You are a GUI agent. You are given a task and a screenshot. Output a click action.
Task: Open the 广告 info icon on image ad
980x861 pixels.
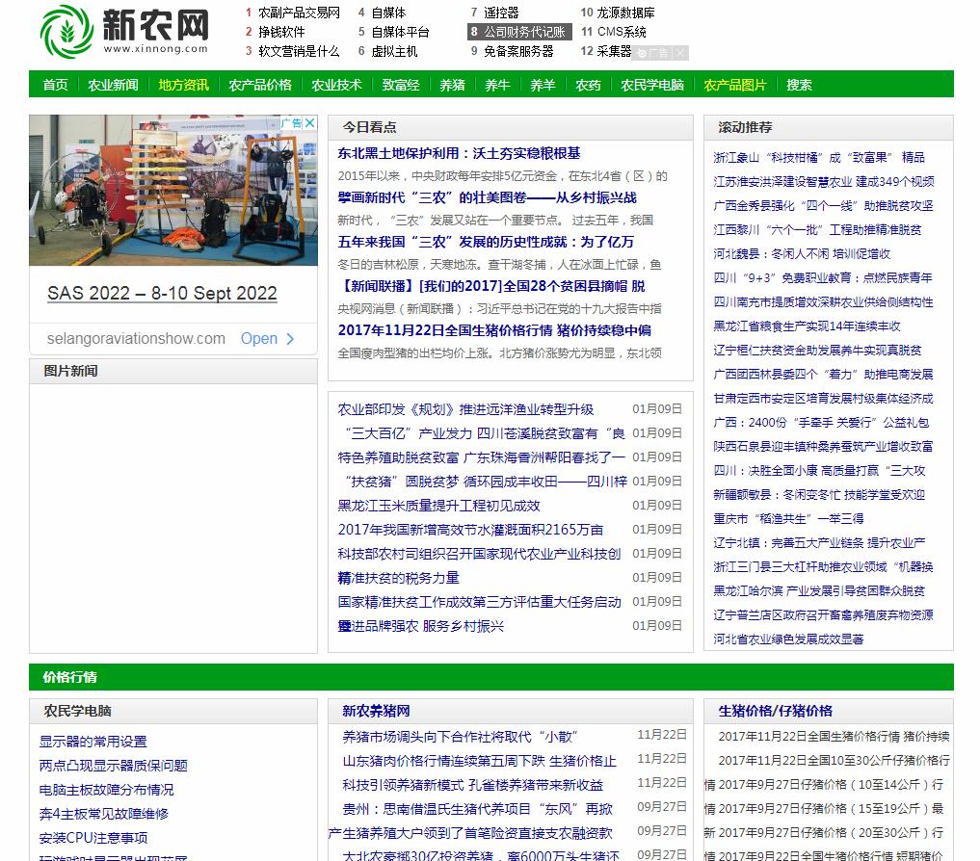point(291,122)
